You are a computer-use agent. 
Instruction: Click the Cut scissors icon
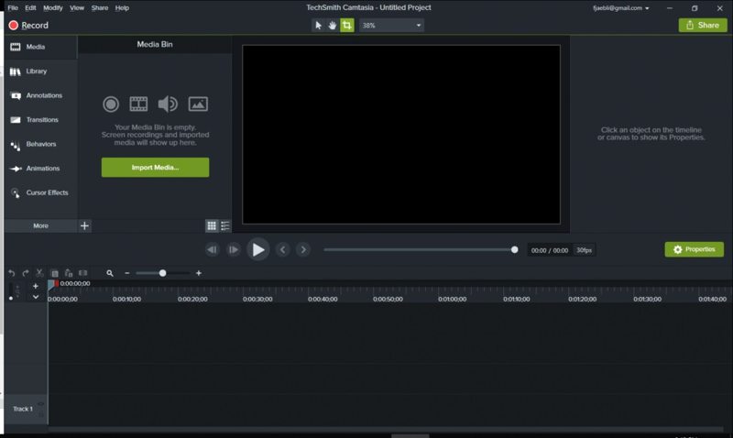pos(39,273)
